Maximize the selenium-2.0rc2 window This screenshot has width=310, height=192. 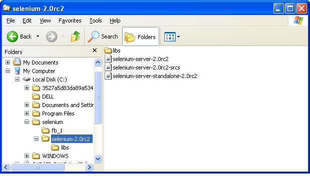[290, 8]
